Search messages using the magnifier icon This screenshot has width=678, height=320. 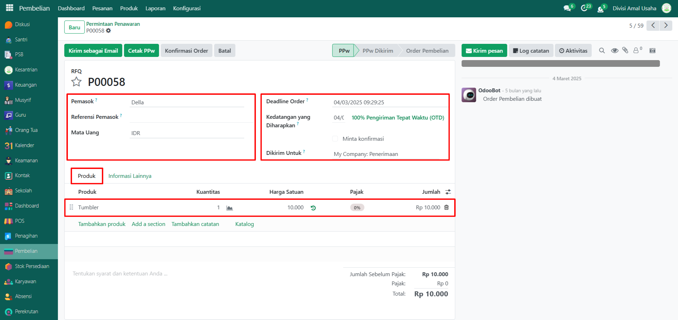click(x=602, y=51)
